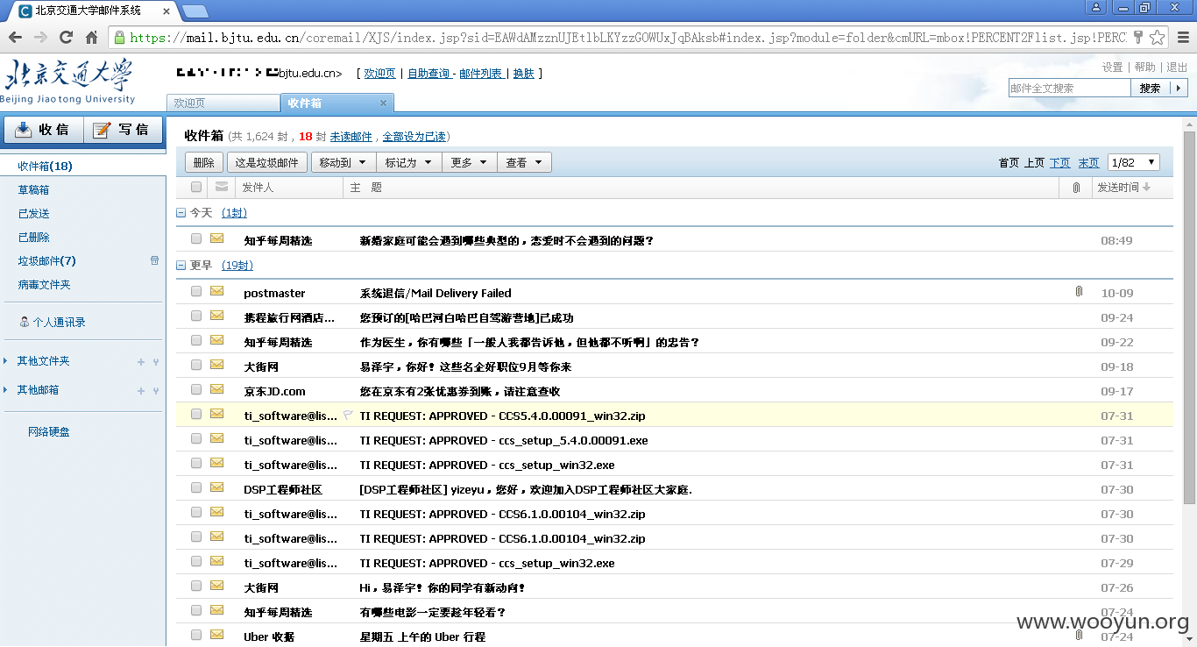Click the envelope icon of the postmaster email
Screen dimensions: 1197x647
(x=216, y=292)
